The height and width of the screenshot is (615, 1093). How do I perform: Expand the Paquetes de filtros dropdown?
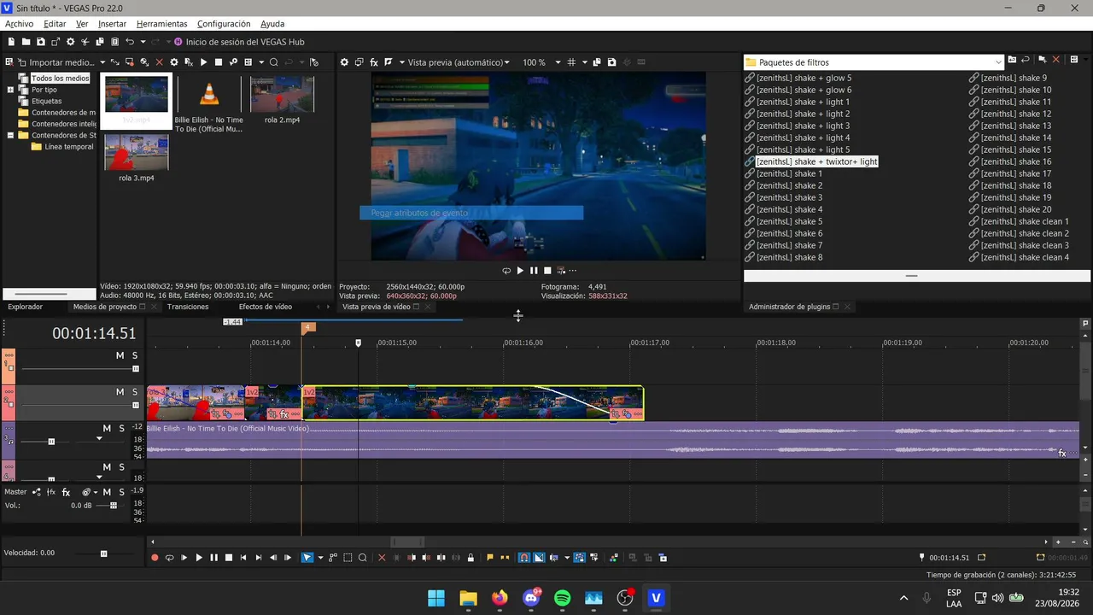[999, 62]
